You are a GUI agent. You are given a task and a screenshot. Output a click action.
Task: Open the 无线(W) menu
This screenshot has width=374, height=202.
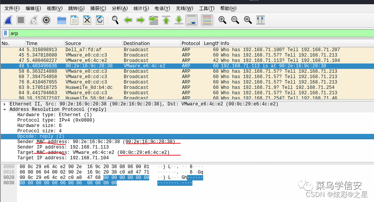point(184,8)
